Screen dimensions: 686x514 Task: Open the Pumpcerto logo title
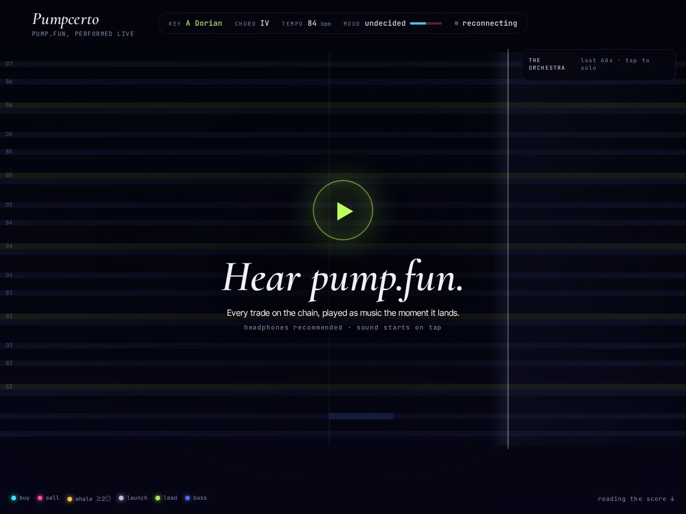pos(66,19)
